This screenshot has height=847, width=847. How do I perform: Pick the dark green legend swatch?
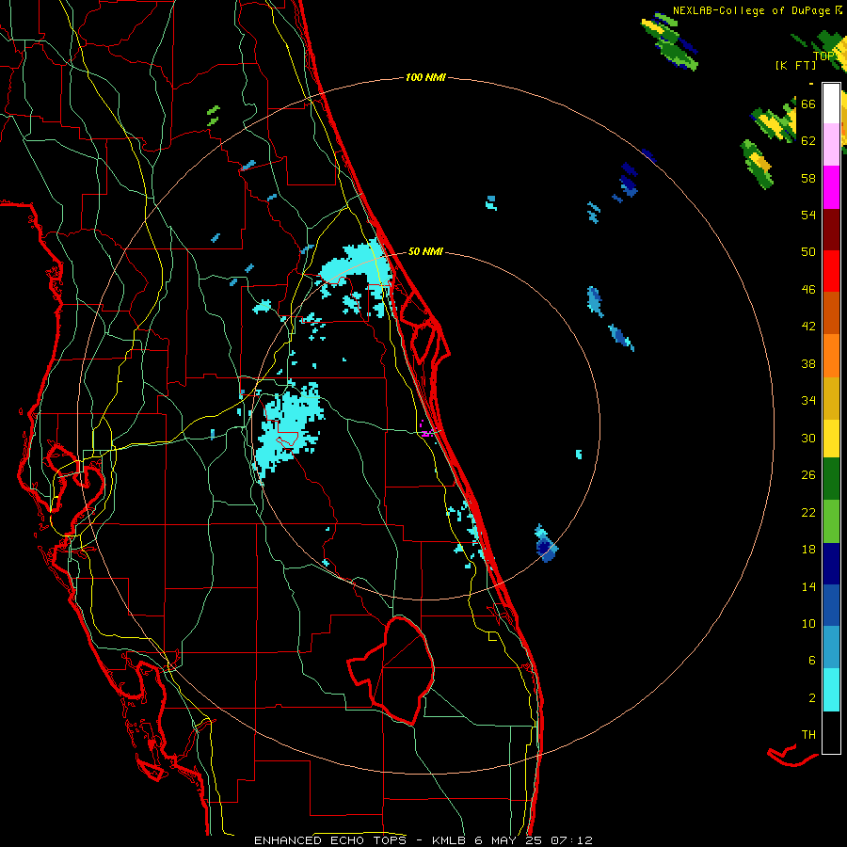coord(831,479)
